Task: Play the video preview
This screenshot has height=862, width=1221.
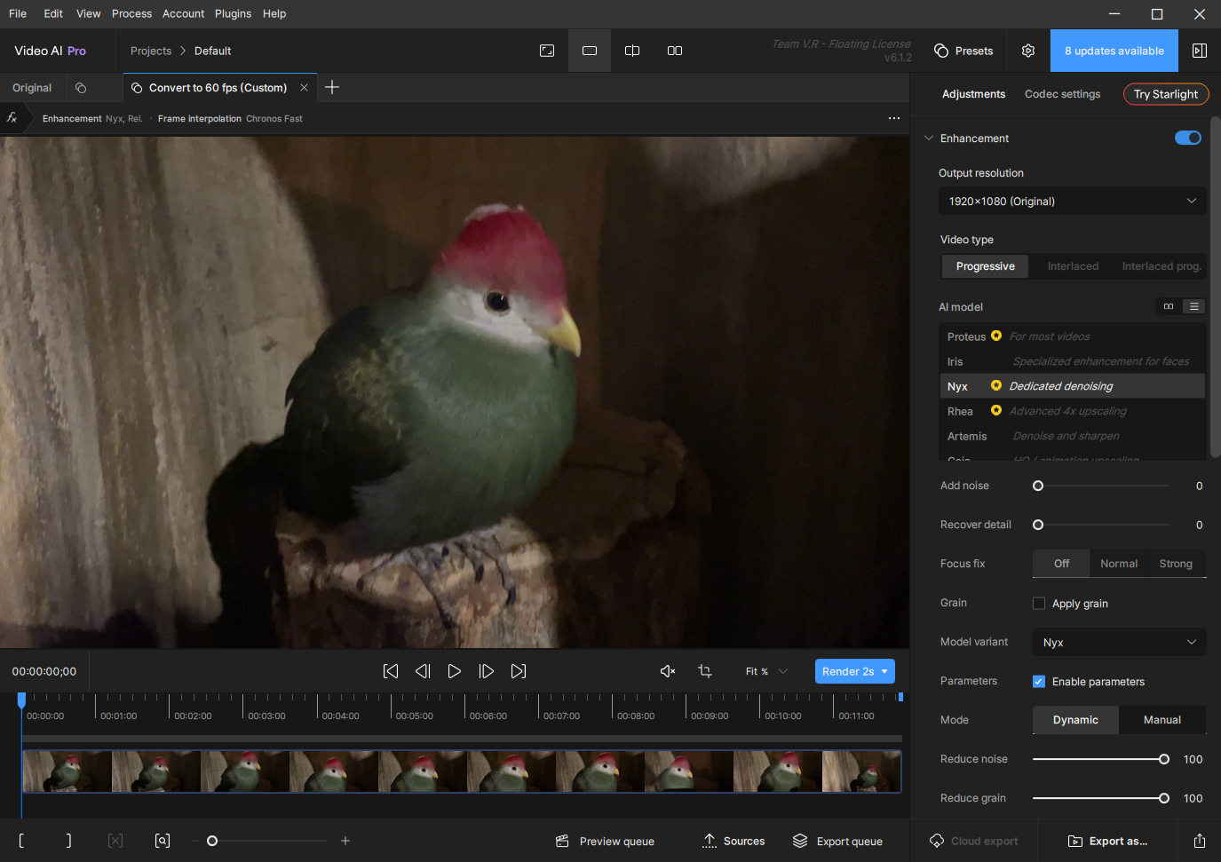Action: coord(455,671)
